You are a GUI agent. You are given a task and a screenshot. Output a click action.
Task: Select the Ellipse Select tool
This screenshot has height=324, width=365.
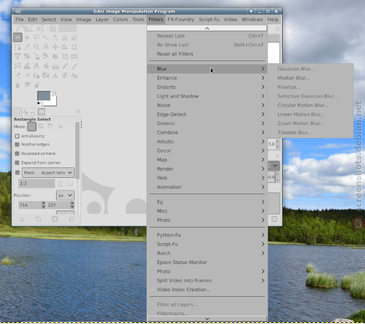[x=27, y=37]
